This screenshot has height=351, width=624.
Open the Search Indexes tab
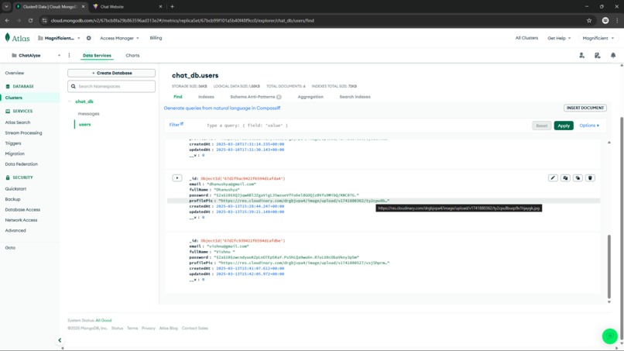355,97
